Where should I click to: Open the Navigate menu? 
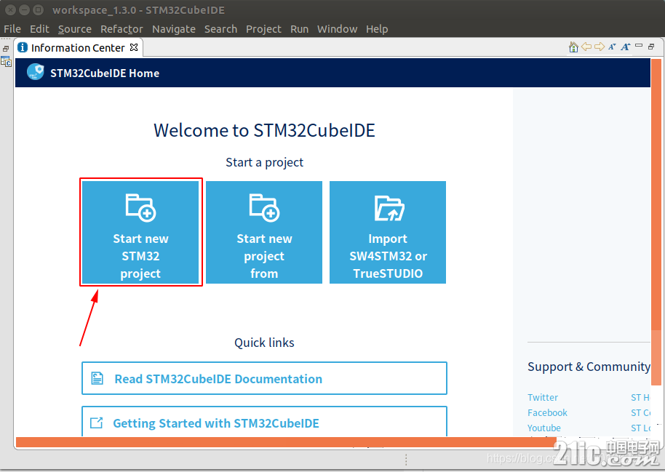[x=174, y=29]
